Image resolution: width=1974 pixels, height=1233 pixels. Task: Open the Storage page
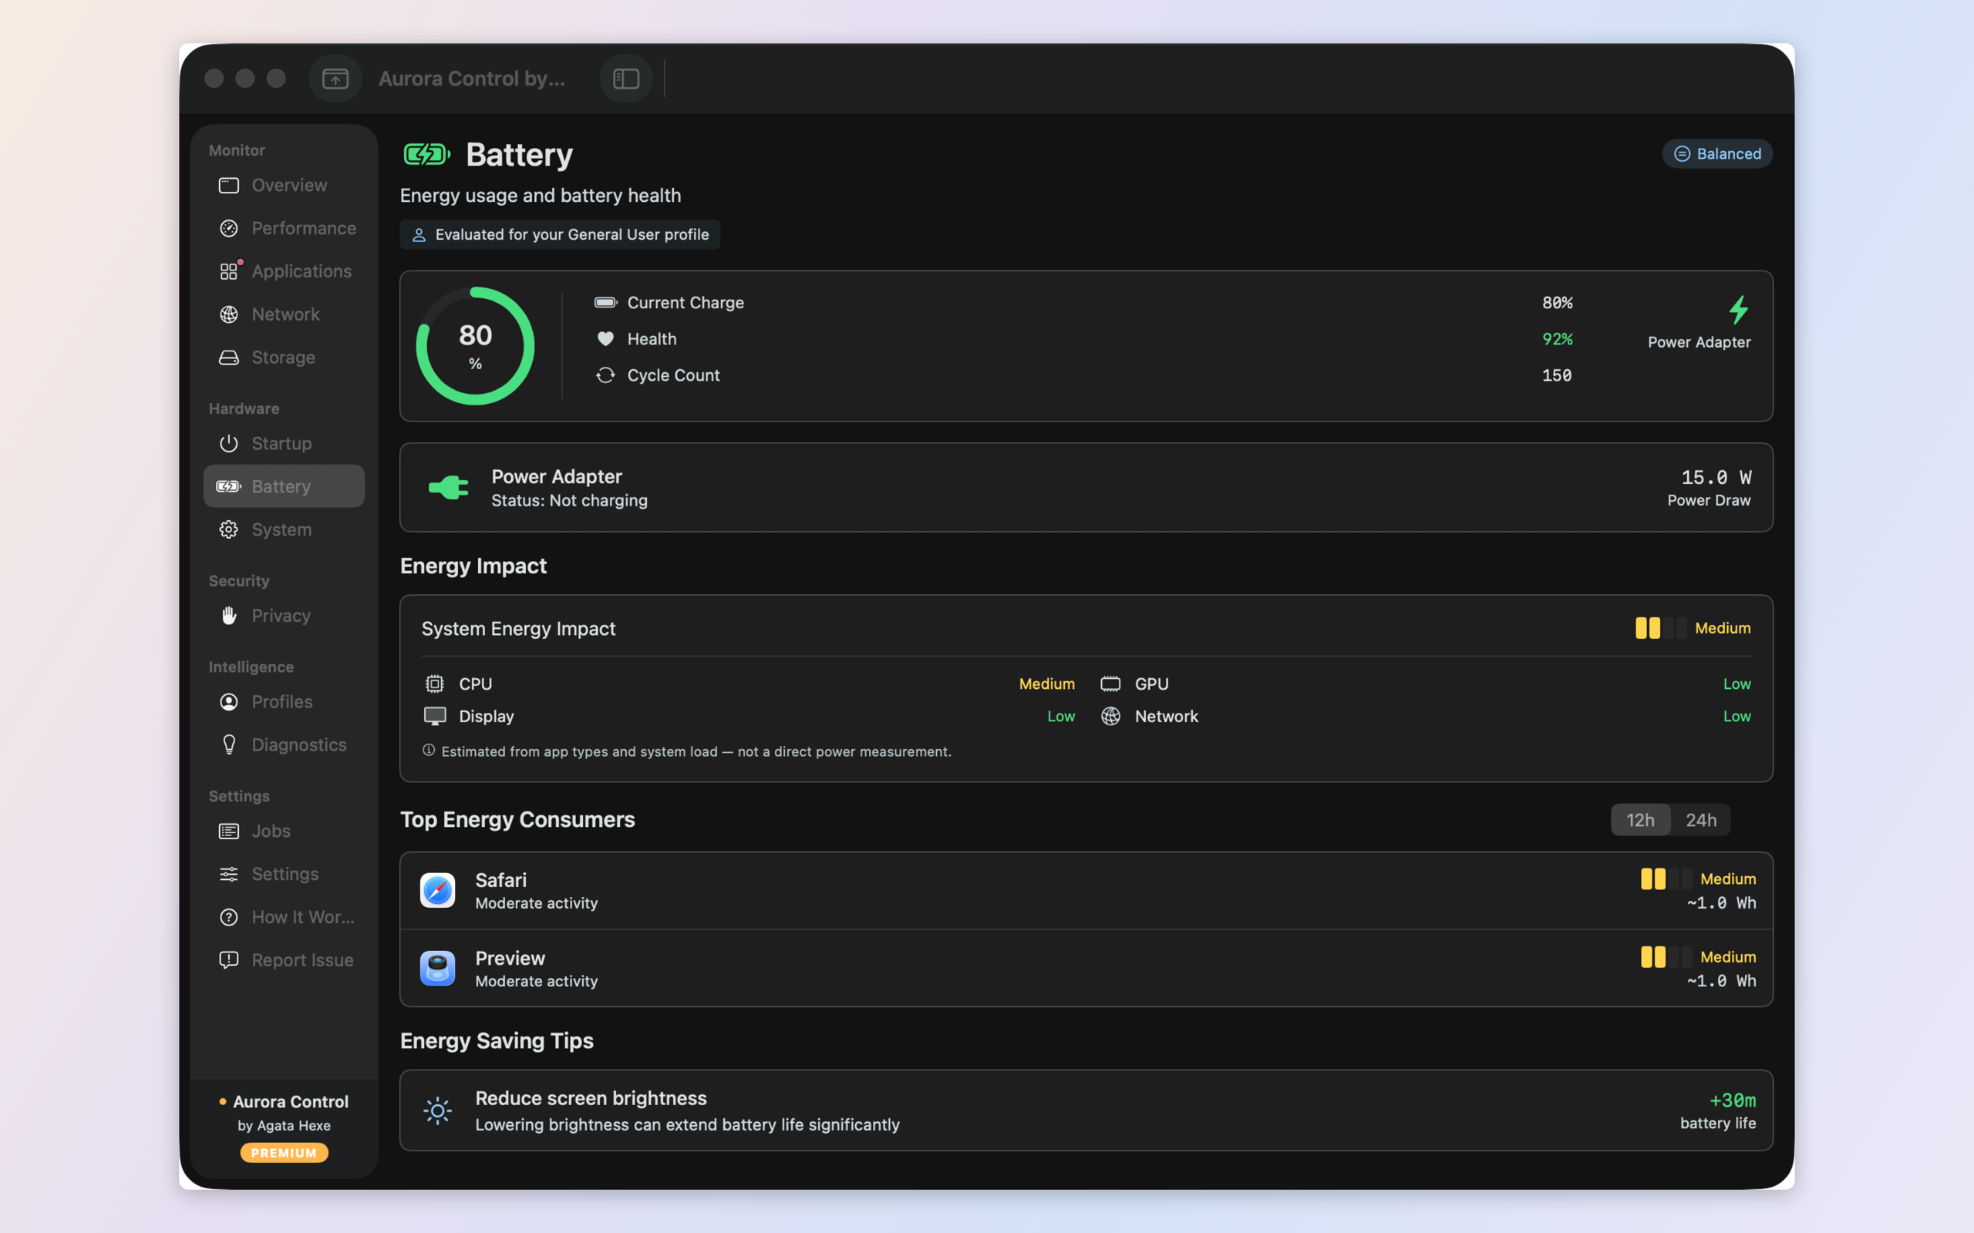[284, 358]
